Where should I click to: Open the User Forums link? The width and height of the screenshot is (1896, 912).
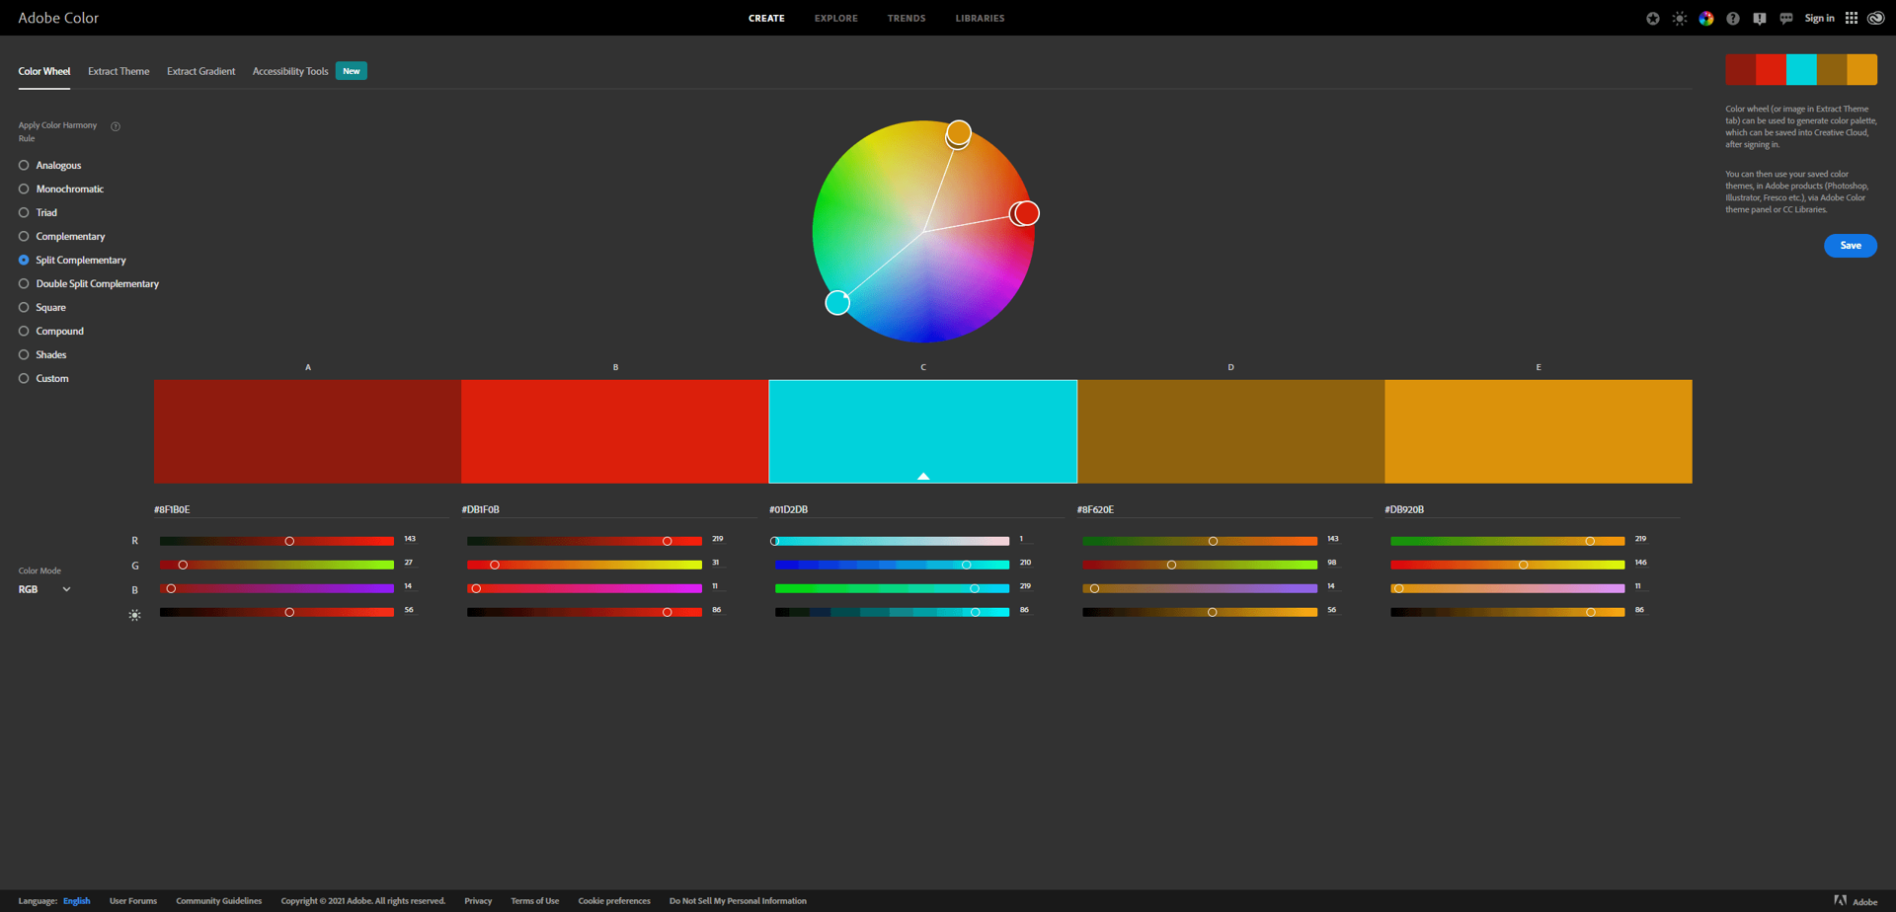tap(132, 900)
